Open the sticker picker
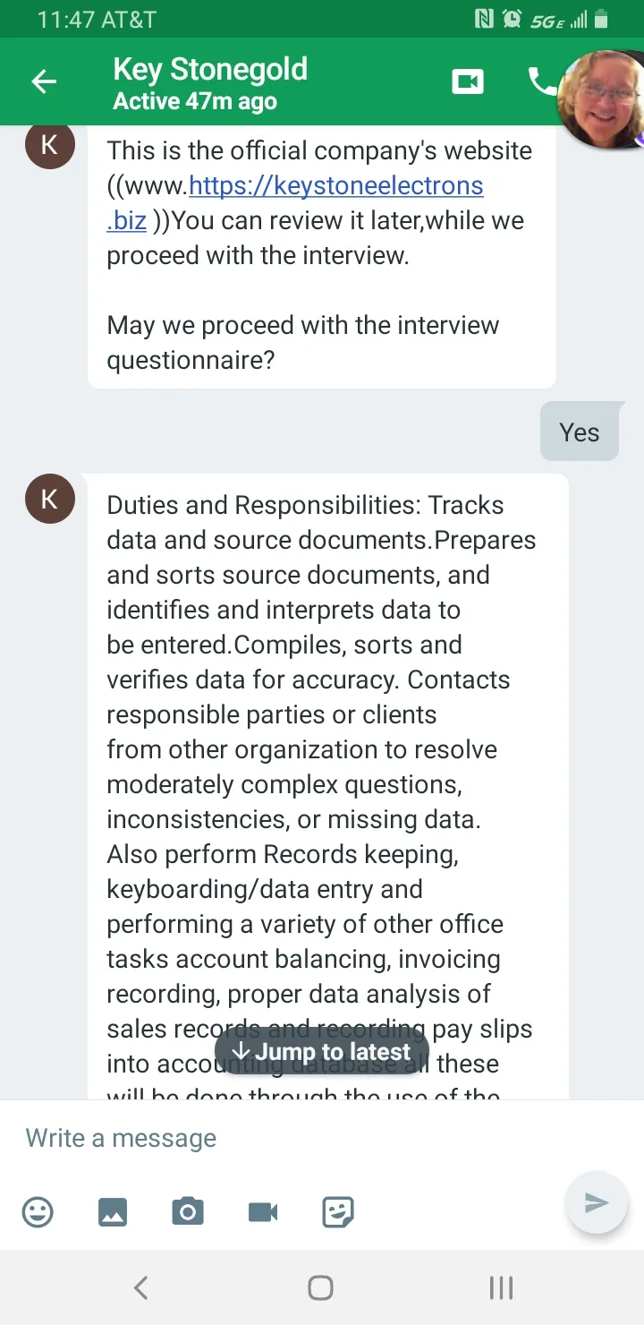The width and height of the screenshot is (644, 1325). coord(338,1212)
